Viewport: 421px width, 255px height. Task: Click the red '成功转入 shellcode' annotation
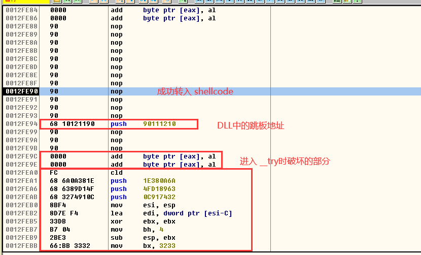tap(195, 91)
